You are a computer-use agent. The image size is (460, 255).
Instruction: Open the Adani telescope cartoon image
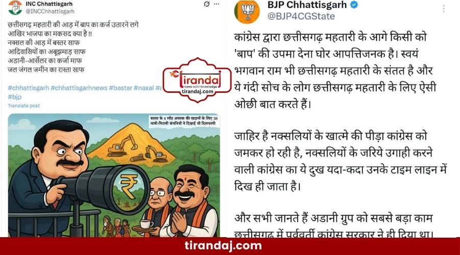point(114,175)
